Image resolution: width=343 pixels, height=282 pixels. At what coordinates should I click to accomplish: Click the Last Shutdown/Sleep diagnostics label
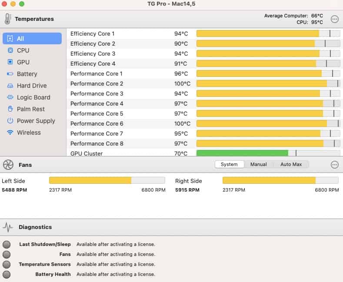pos(45,244)
